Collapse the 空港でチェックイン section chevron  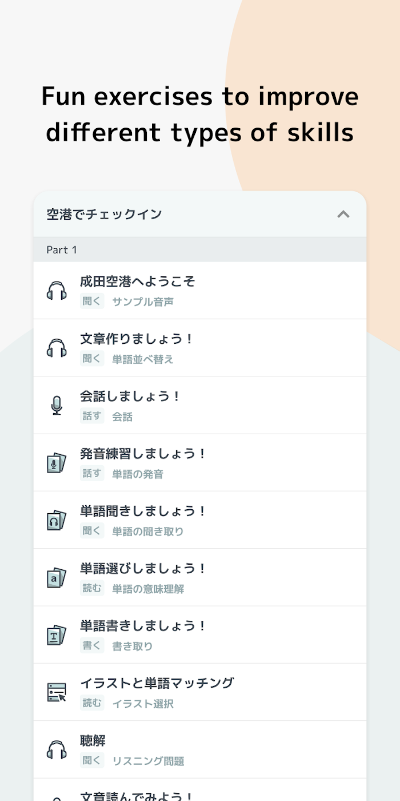[343, 215]
